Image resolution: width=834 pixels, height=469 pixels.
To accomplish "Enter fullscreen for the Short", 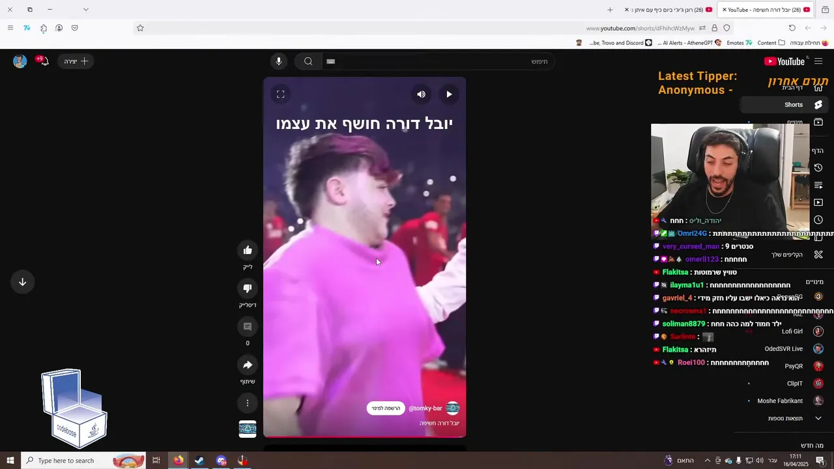I will (x=281, y=94).
